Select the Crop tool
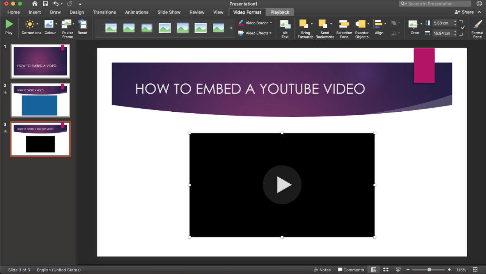The width and height of the screenshot is (486, 274). coord(413,27)
